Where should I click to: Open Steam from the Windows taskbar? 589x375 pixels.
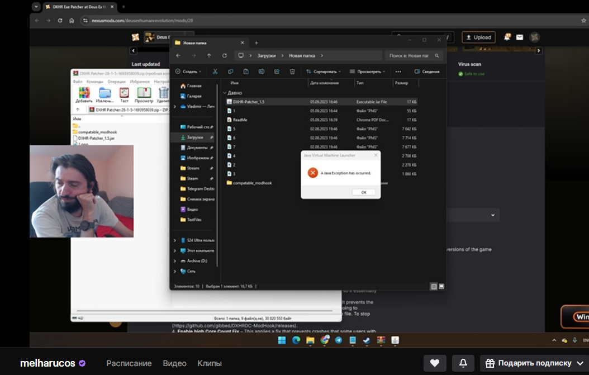[366, 340]
